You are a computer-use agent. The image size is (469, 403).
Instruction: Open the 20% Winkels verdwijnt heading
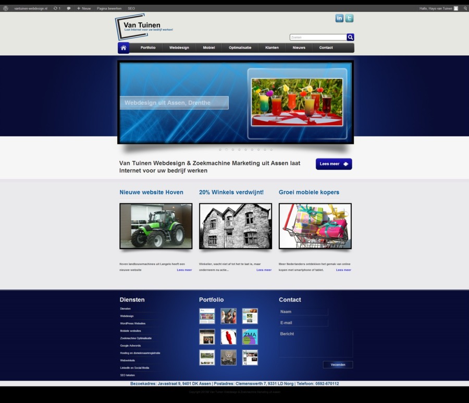231,192
